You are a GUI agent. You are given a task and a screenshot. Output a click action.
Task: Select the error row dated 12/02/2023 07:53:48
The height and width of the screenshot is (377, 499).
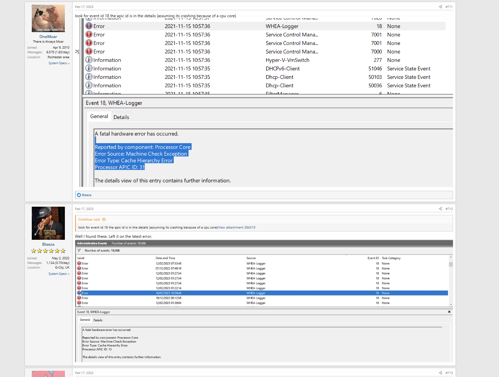pyautogui.click(x=262, y=264)
